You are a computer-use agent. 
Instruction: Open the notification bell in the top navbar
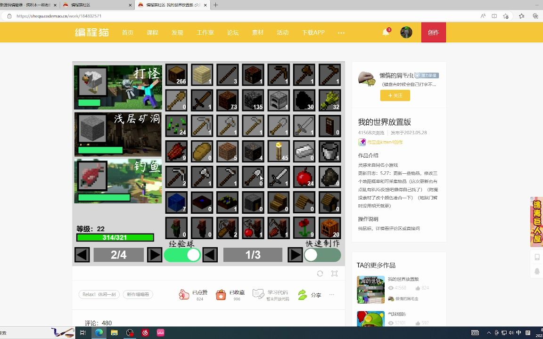tap(386, 32)
